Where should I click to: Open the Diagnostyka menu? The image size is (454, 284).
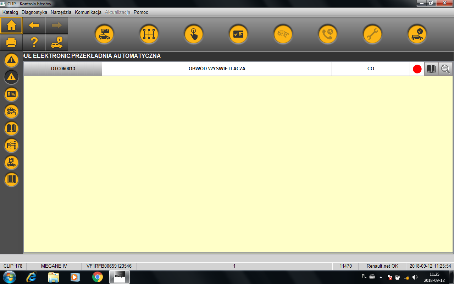pos(34,12)
